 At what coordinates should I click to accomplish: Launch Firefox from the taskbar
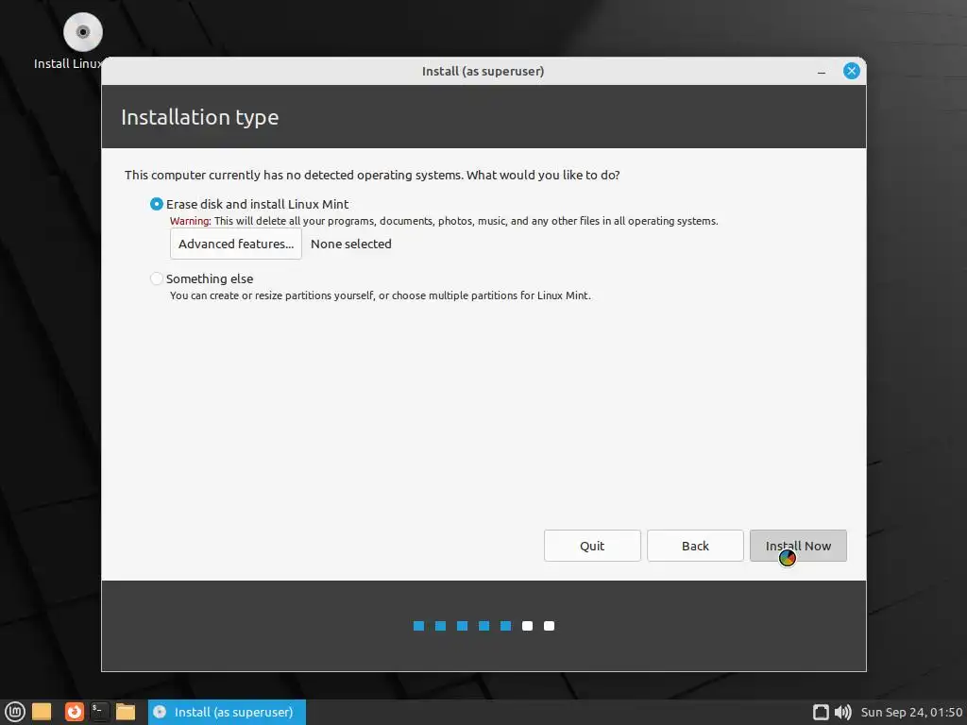point(74,712)
